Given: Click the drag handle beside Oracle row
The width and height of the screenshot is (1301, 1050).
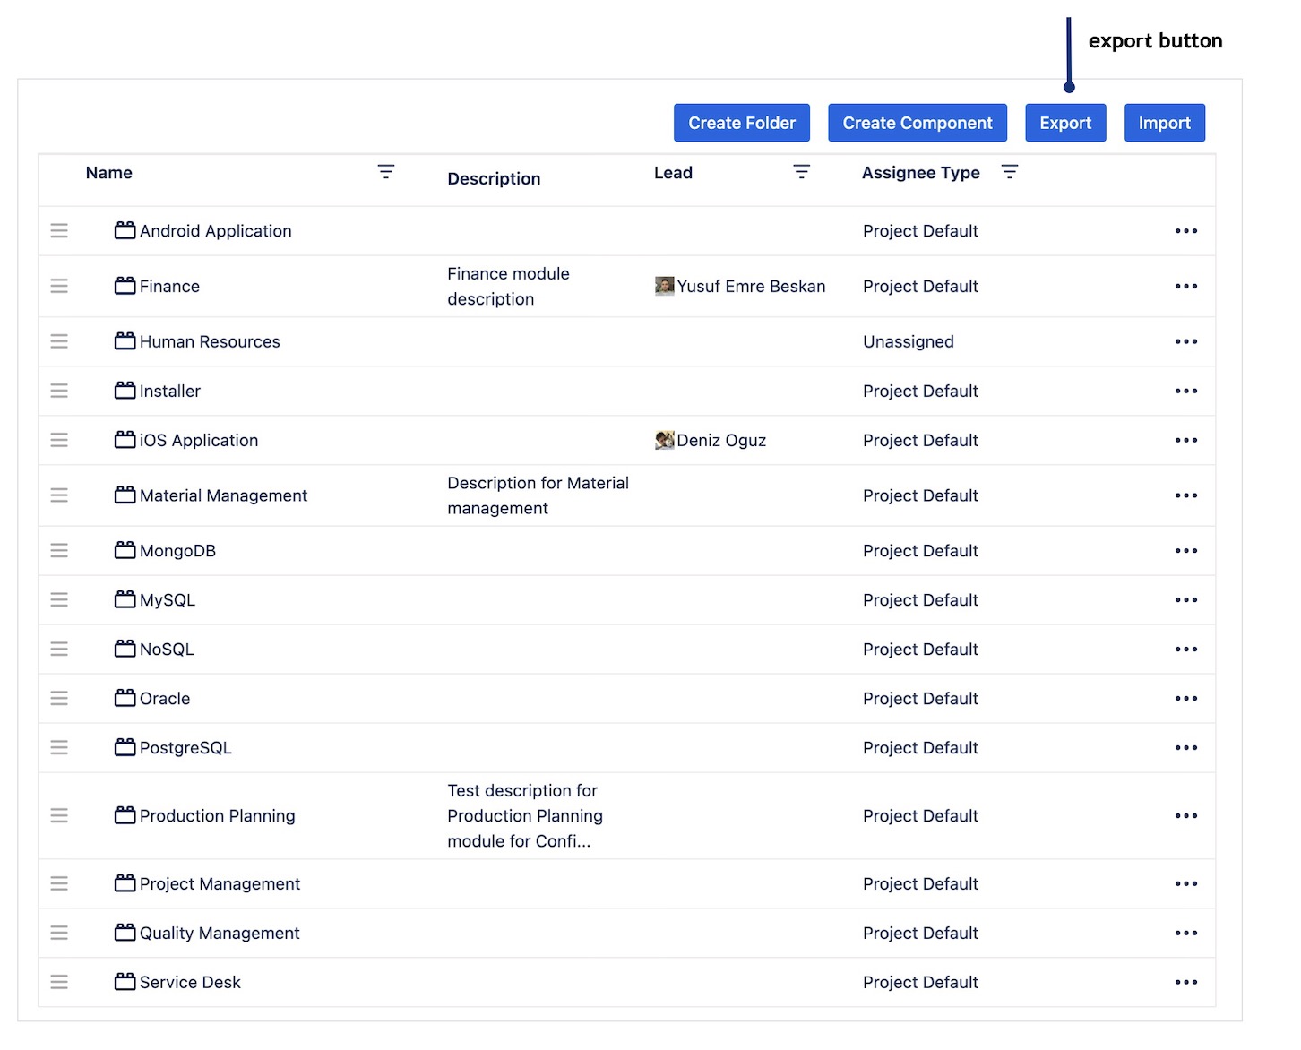Looking at the screenshot, I should point(59,698).
